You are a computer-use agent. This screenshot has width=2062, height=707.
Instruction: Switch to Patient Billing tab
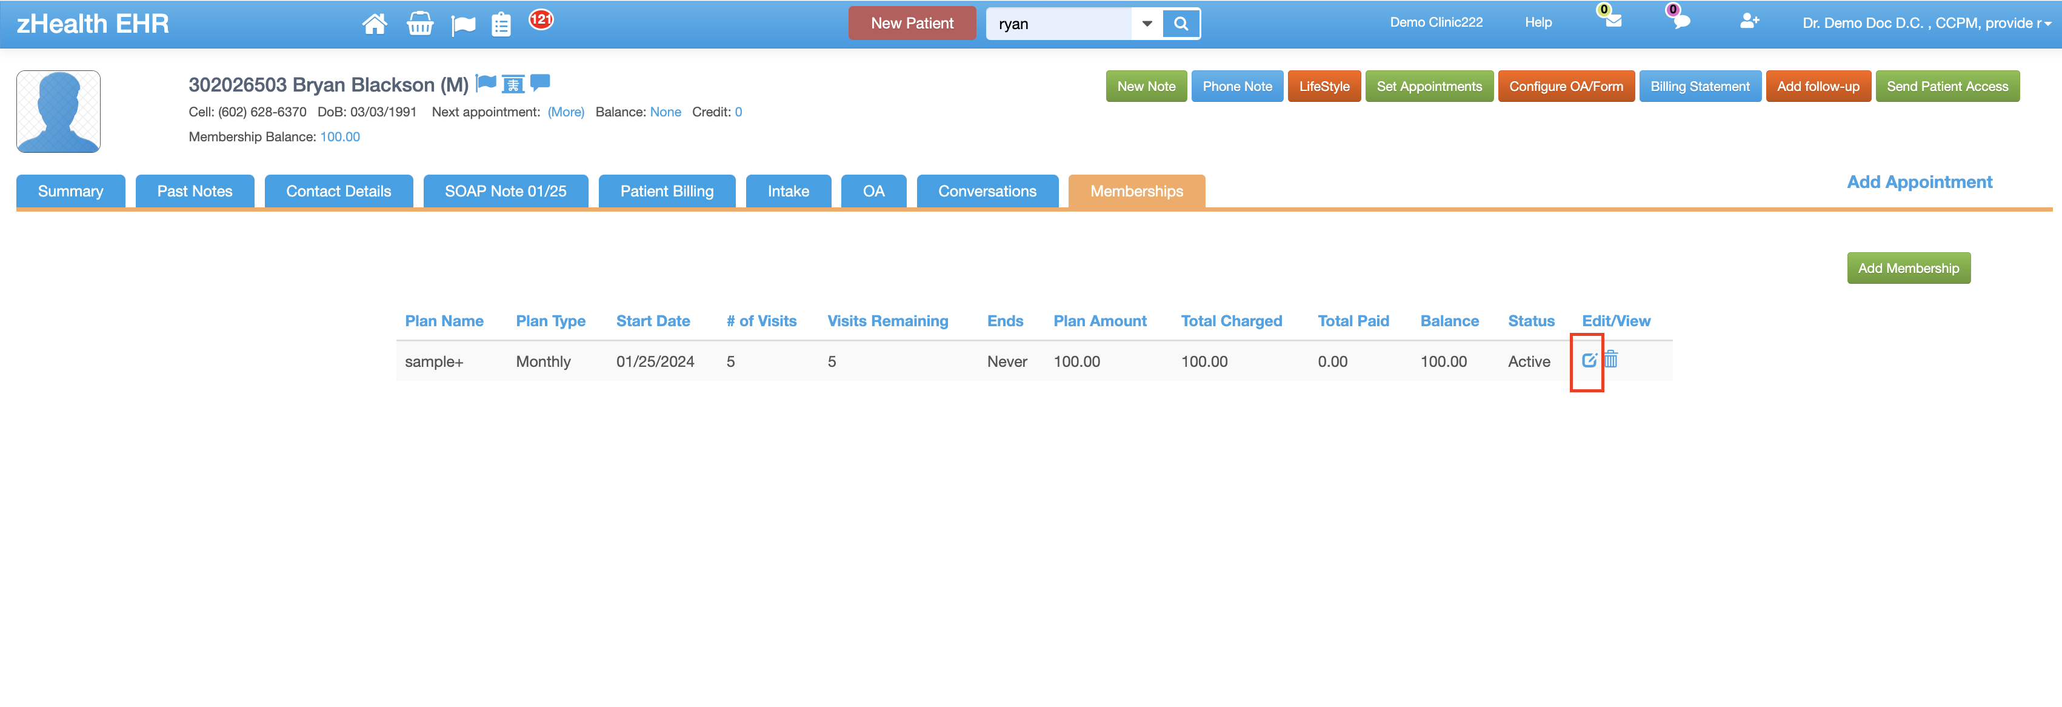667,192
